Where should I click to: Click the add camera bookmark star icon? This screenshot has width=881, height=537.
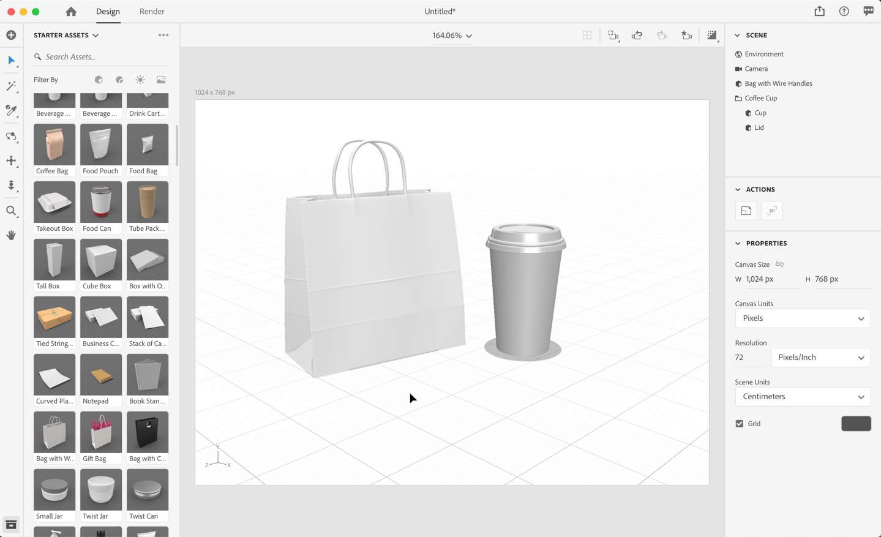[686, 36]
